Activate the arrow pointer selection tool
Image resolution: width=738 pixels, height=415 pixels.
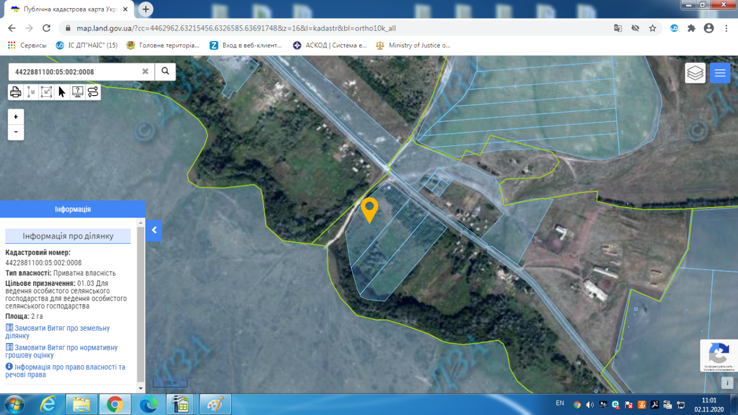(x=62, y=92)
